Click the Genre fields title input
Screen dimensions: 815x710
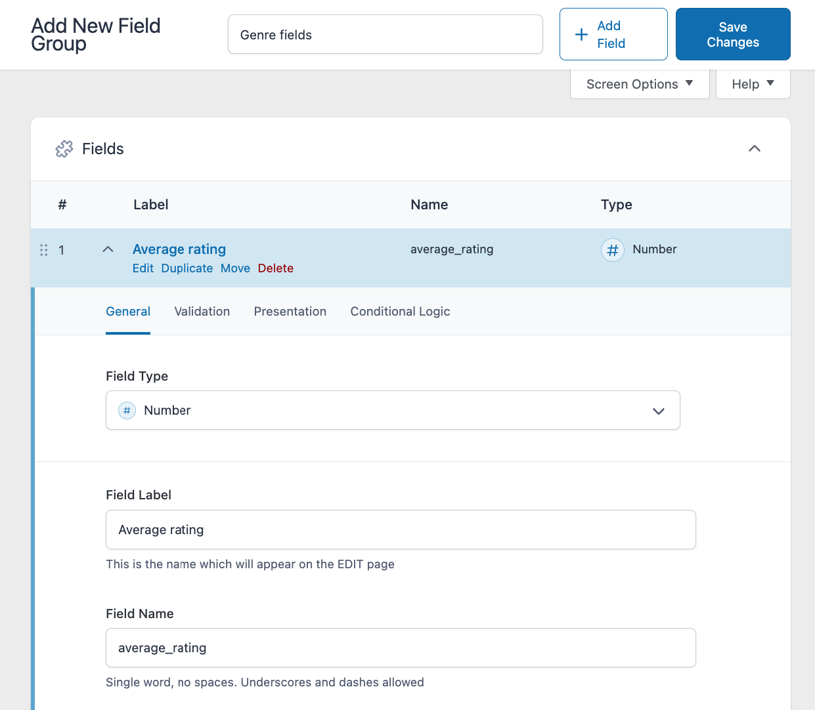(385, 34)
